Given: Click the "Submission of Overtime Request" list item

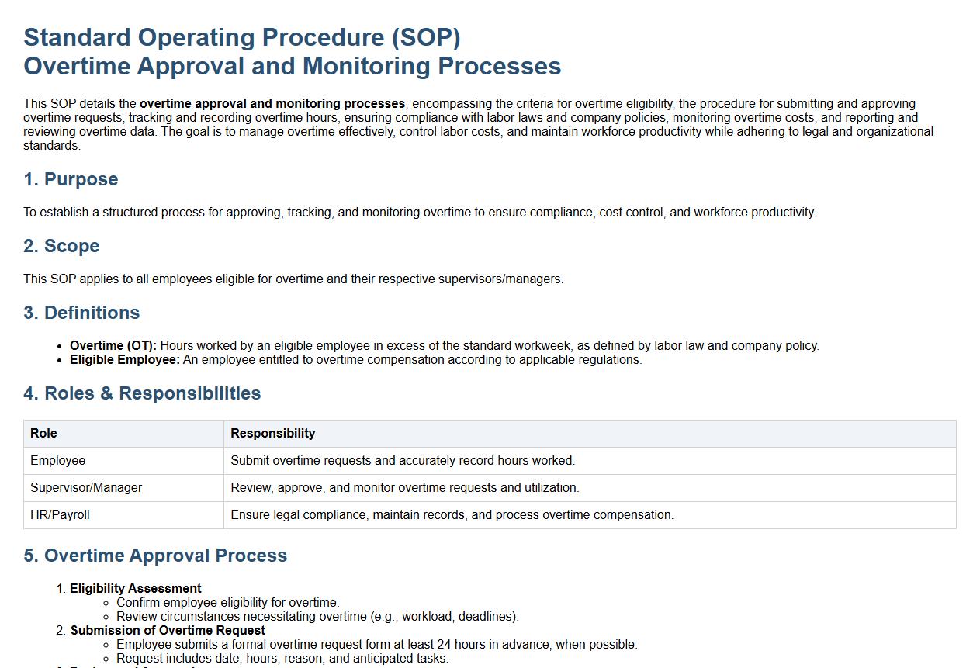Looking at the screenshot, I should click(x=168, y=631).
